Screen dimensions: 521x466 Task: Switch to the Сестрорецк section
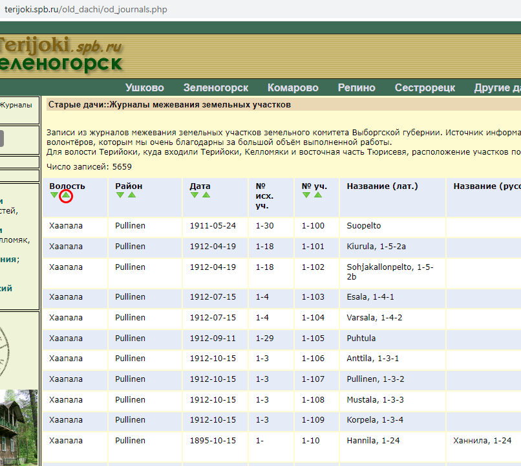[425, 88]
